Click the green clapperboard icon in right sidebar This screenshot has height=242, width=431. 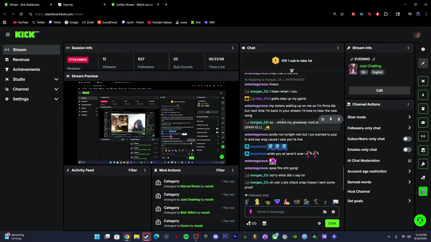point(423,191)
